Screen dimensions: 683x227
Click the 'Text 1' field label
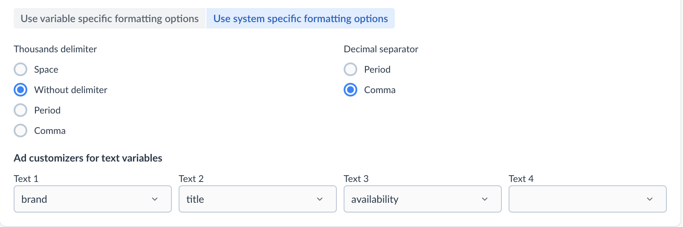coord(26,179)
